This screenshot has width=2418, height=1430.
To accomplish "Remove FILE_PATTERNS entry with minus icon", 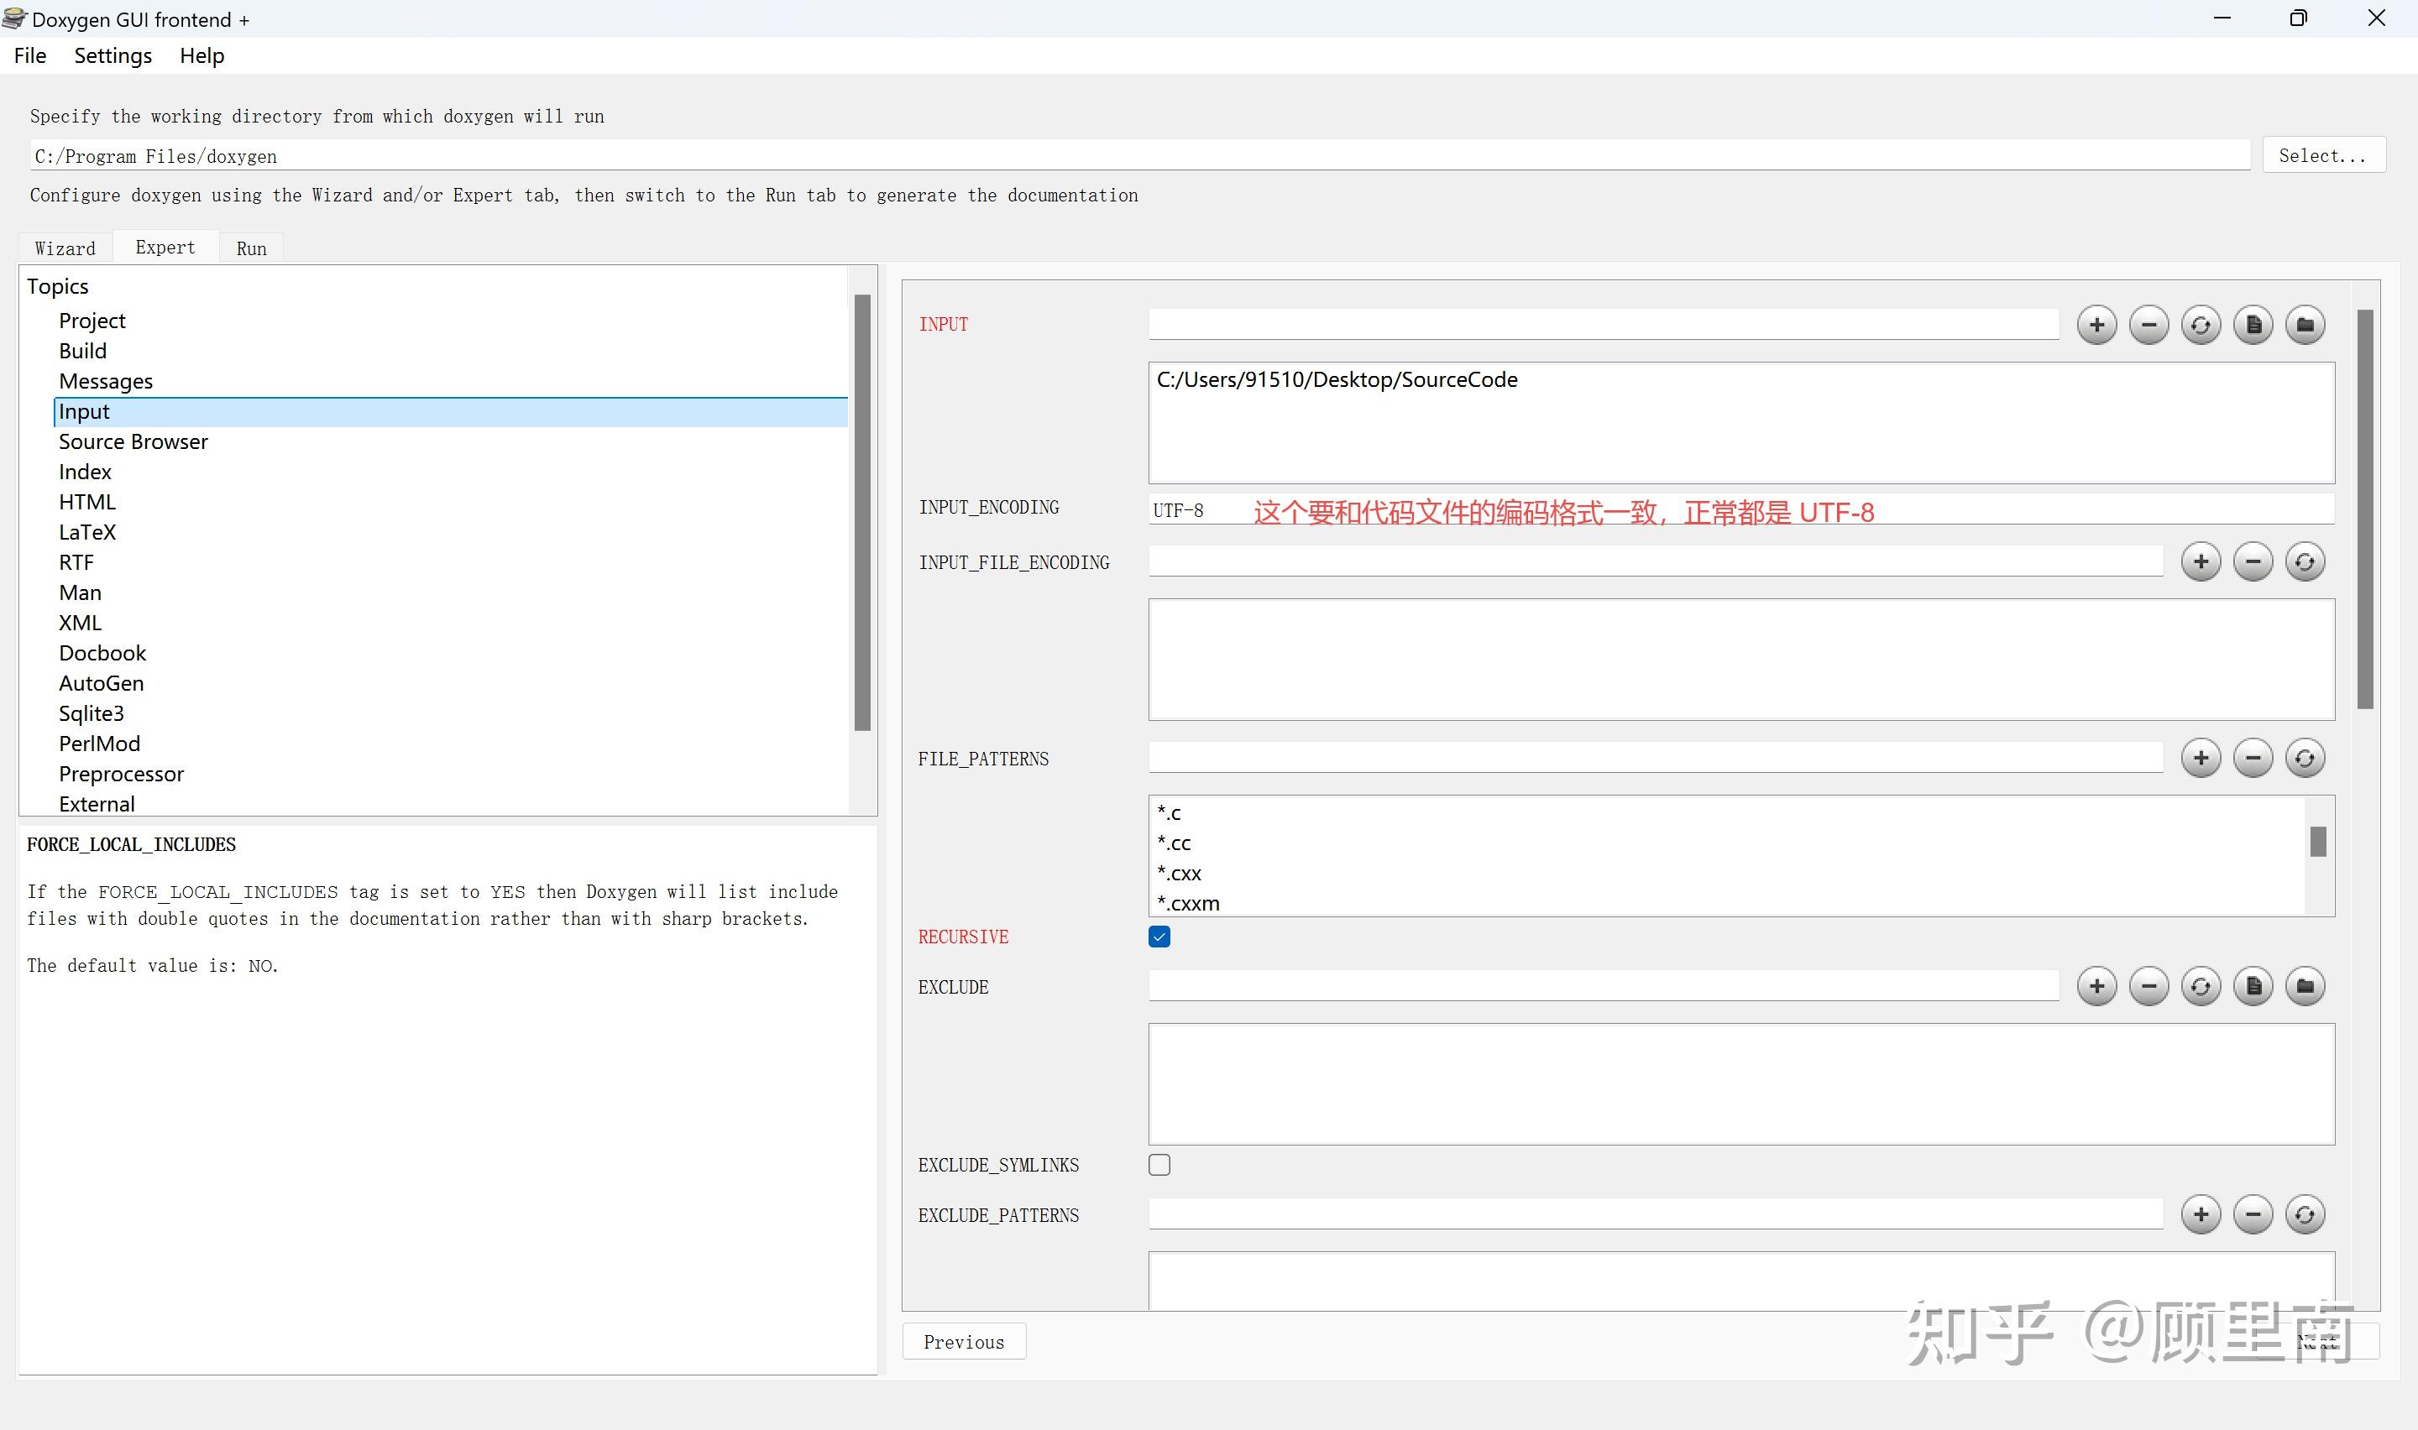I will [x=2253, y=759].
